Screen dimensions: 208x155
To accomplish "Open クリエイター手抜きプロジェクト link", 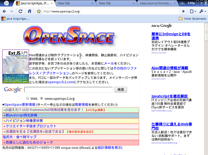I will click(31, 126).
